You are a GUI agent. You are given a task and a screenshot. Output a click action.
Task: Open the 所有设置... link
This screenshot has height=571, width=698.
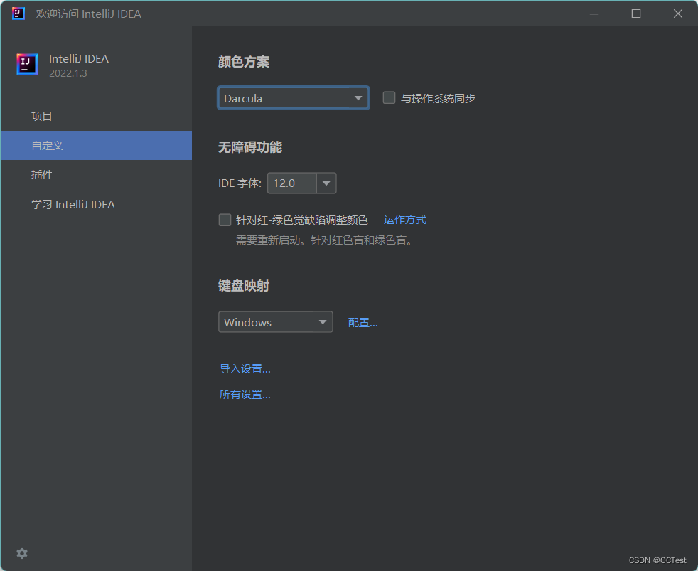click(245, 394)
